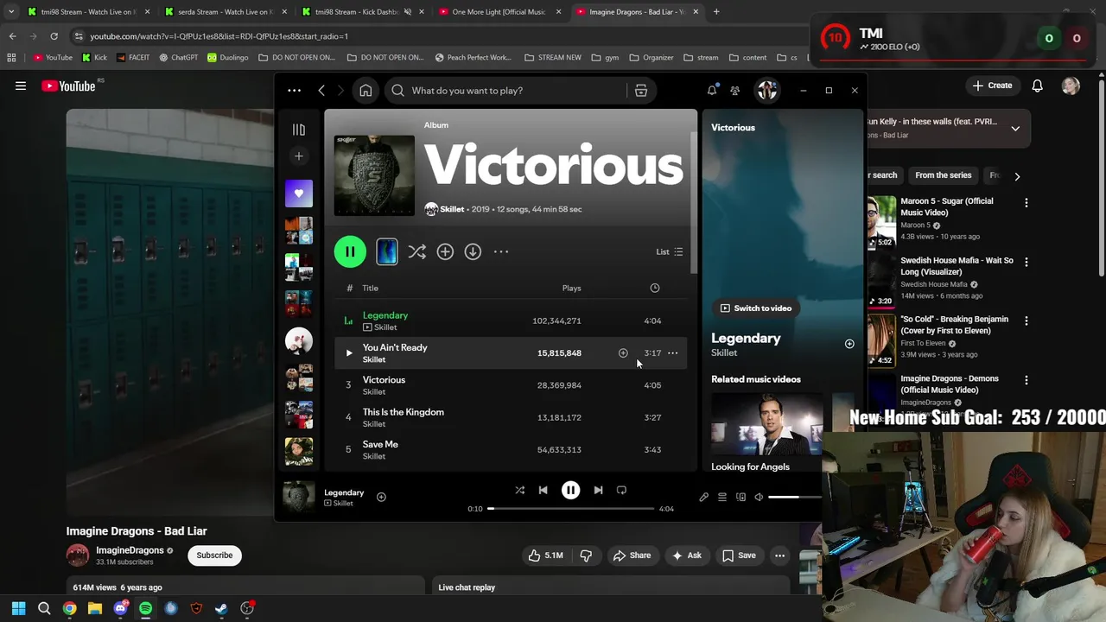1106x622 pixels.
Task: Open the Duolingo bookmark
Action: pos(227,58)
